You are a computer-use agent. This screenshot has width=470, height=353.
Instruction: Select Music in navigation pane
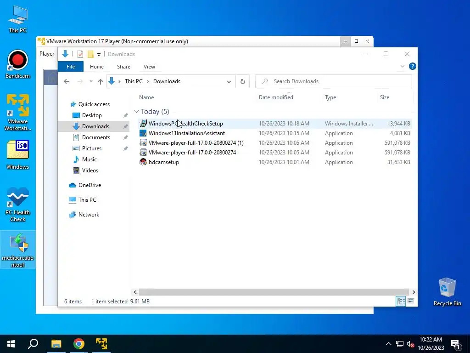89,159
